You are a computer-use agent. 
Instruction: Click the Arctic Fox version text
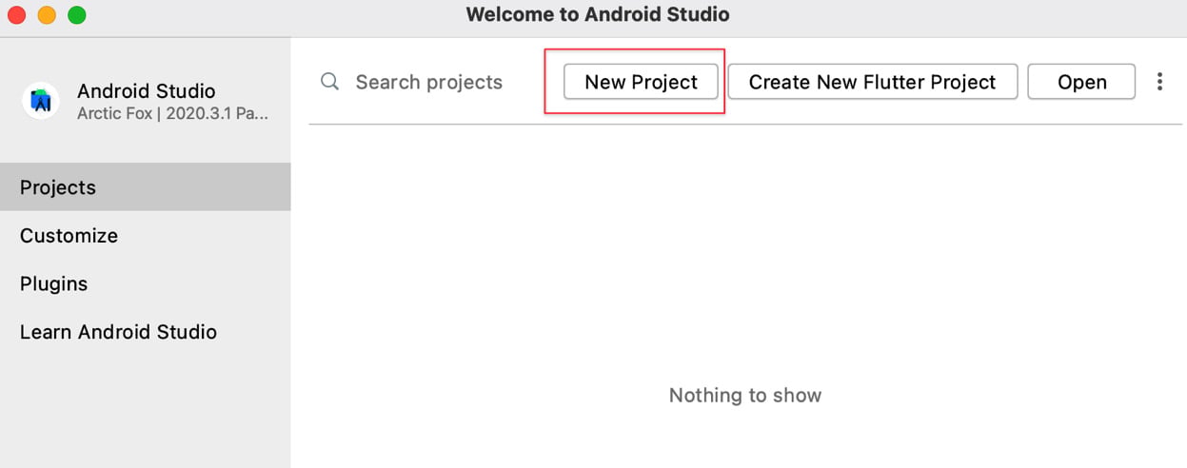[173, 113]
